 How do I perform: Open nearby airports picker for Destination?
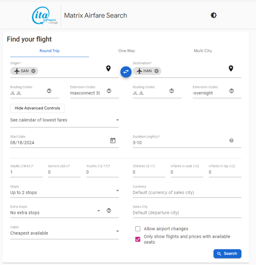click(x=231, y=68)
